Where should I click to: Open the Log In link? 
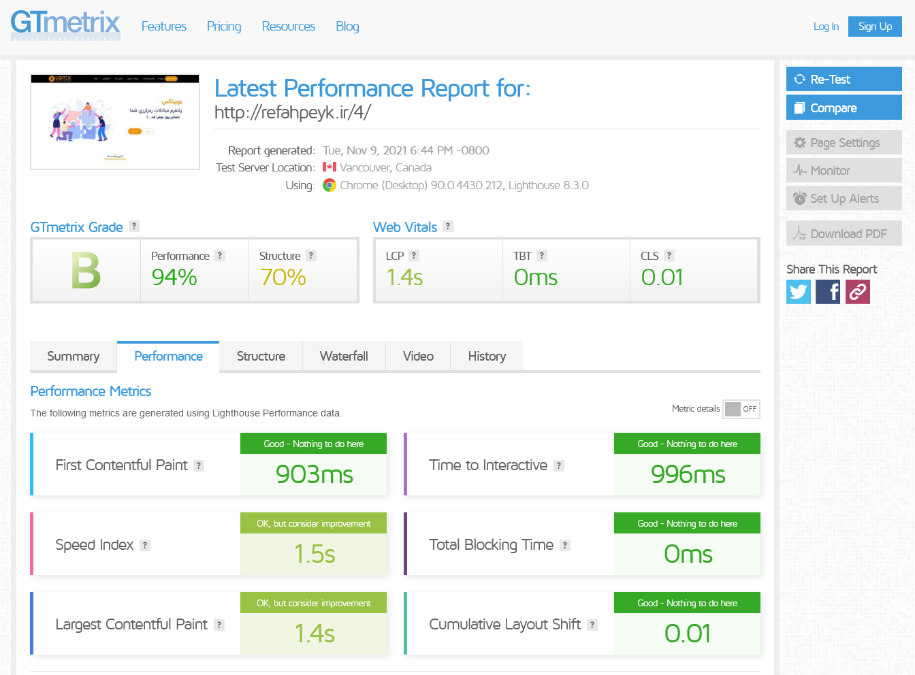[826, 27]
